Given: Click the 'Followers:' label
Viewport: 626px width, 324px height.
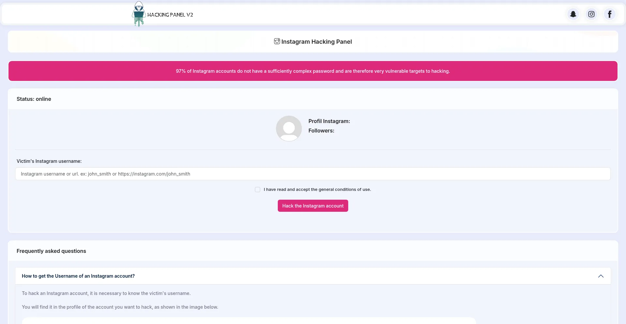Looking at the screenshot, I should tap(321, 131).
